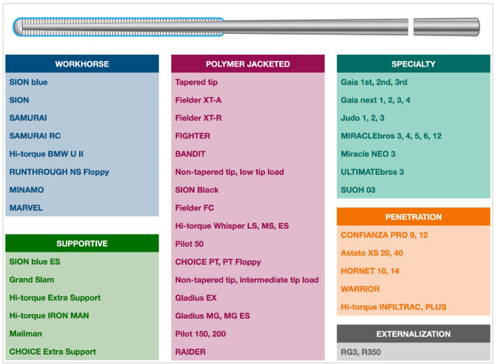Click the 'Fielder XT-A' entry
Image resolution: width=496 pixels, height=364 pixels.
(198, 101)
